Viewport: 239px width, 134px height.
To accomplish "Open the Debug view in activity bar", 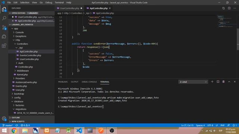I will click(4, 36).
